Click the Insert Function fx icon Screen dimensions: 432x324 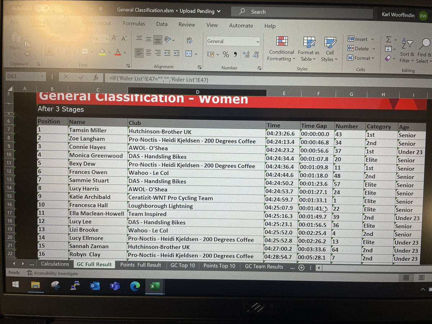pyautogui.click(x=95, y=77)
